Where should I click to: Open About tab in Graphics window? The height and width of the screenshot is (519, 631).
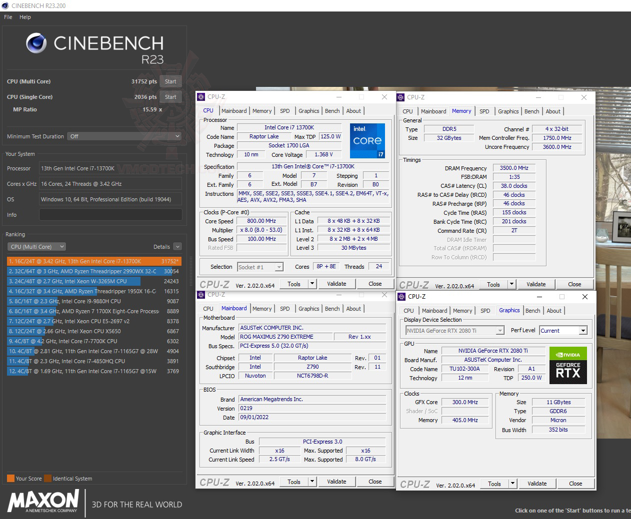(x=553, y=311)
